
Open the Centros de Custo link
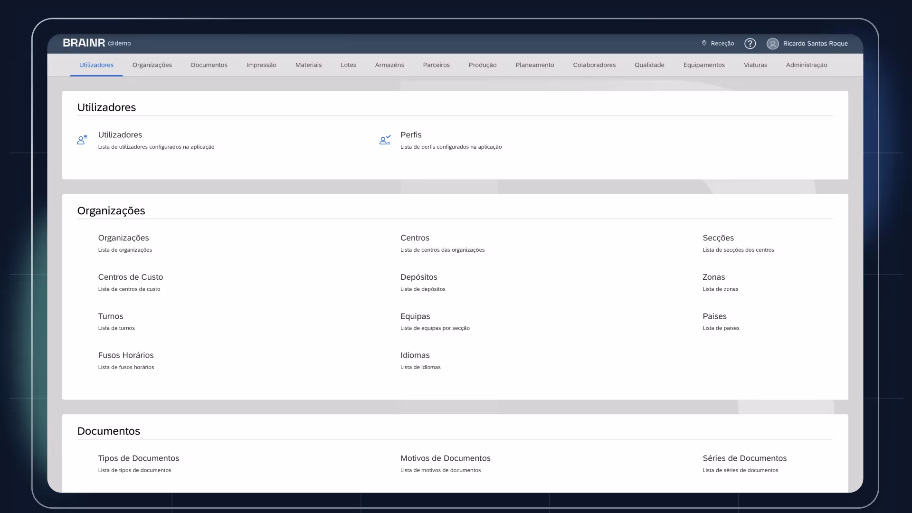pyautogui.click(x=130, y=277)
